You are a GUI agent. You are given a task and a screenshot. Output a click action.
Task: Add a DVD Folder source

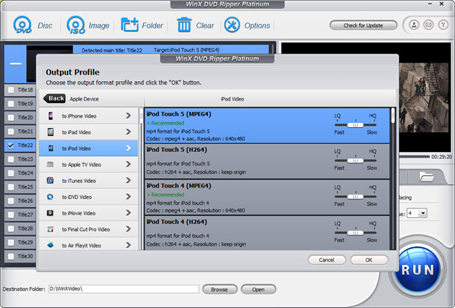pyautogui.click(x=130, y=25)
